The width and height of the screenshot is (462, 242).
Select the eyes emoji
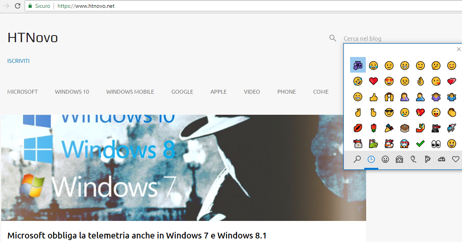[436, 144]
